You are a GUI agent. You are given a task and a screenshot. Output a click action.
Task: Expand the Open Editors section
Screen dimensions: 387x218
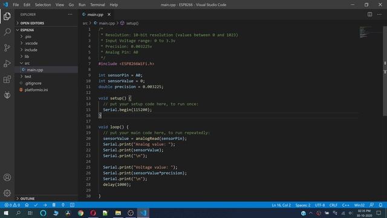coord(47,23)
